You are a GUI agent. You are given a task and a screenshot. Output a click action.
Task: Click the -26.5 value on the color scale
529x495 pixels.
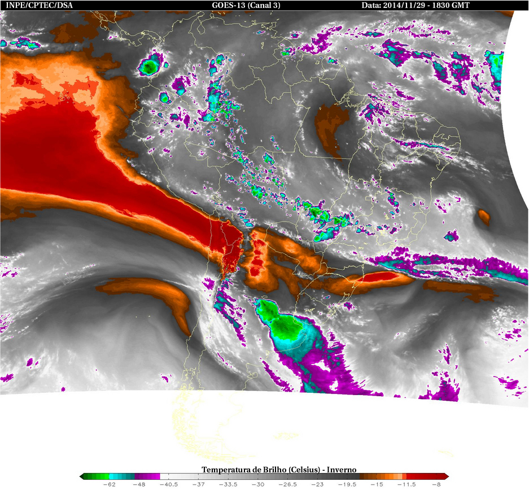click(287, 484)
